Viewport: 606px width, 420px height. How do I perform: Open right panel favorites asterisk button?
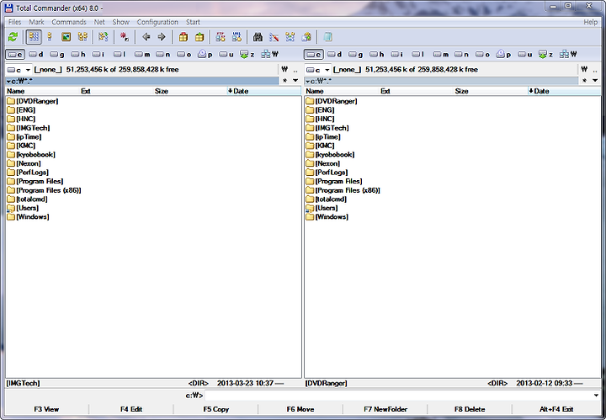pos(584,81)
